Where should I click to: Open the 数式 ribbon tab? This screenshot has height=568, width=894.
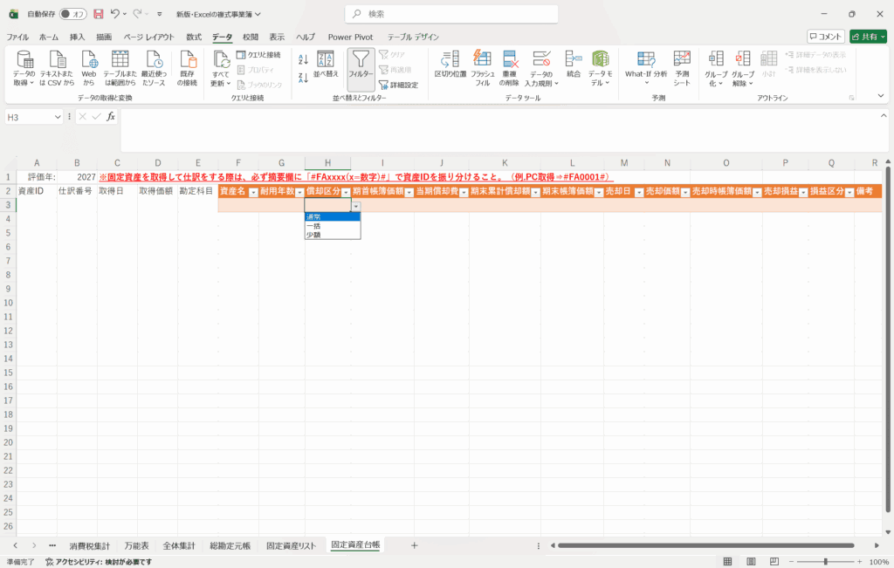[x=194, y=37]
